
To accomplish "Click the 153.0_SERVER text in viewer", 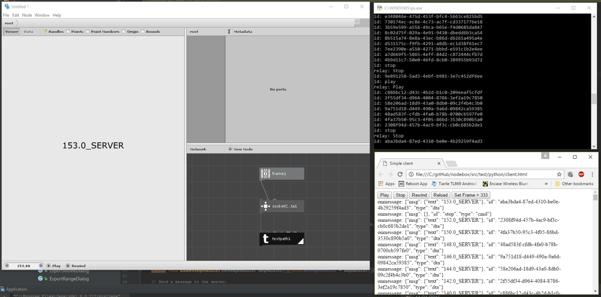I will (93, 145).
